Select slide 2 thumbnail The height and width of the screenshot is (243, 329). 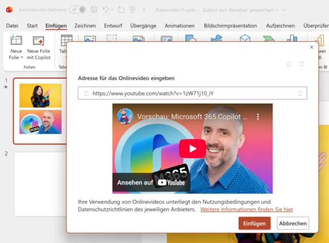click(40, 184)
